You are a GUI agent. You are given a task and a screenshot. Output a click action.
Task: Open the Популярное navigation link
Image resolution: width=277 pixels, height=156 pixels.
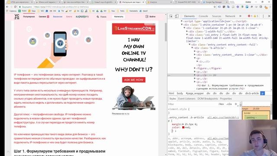click(x=29, y=16)
